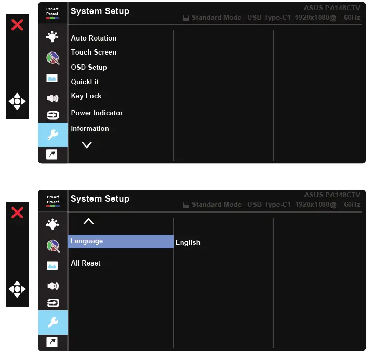The height and width of the screenshot is (358, 371).
Task: Close the lower OSD with the red X
Action: coord(17,212)
